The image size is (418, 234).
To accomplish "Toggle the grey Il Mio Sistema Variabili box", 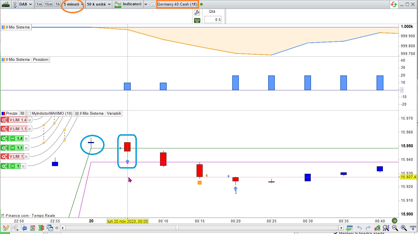I will click(x=77, y=114).
